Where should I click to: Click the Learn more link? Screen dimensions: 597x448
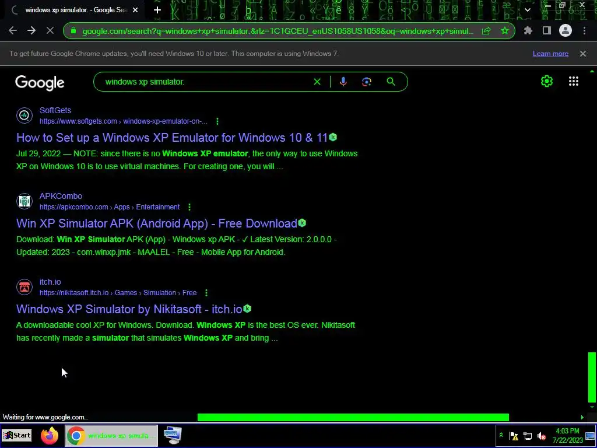(550, 54)
